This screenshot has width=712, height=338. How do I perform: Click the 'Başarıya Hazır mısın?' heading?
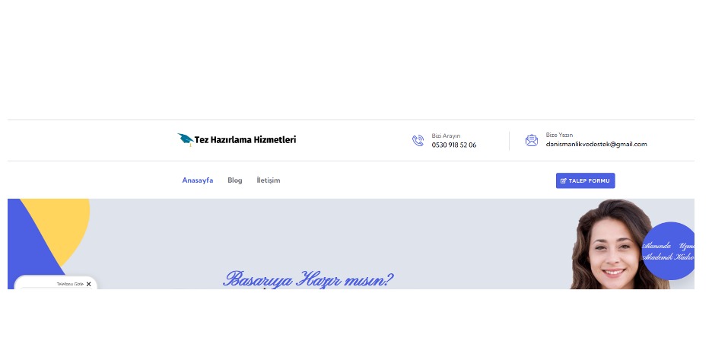point(308,279)
